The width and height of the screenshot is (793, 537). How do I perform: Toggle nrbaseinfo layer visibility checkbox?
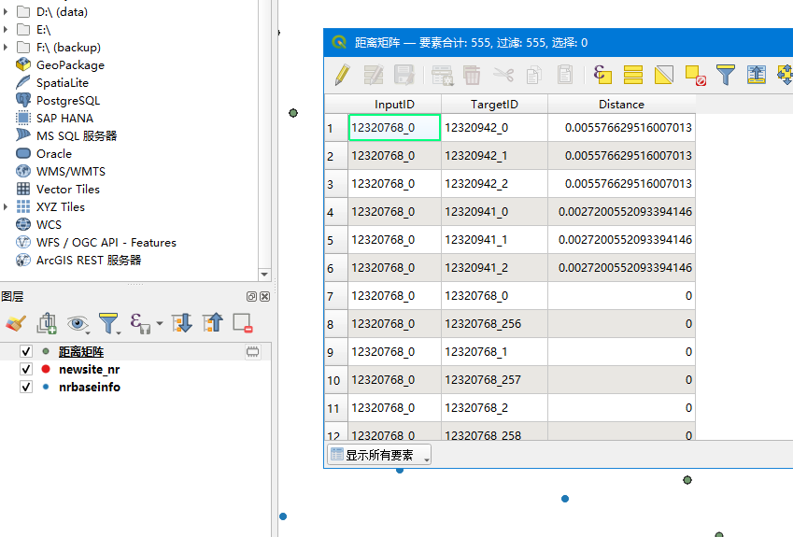[26, 388]
